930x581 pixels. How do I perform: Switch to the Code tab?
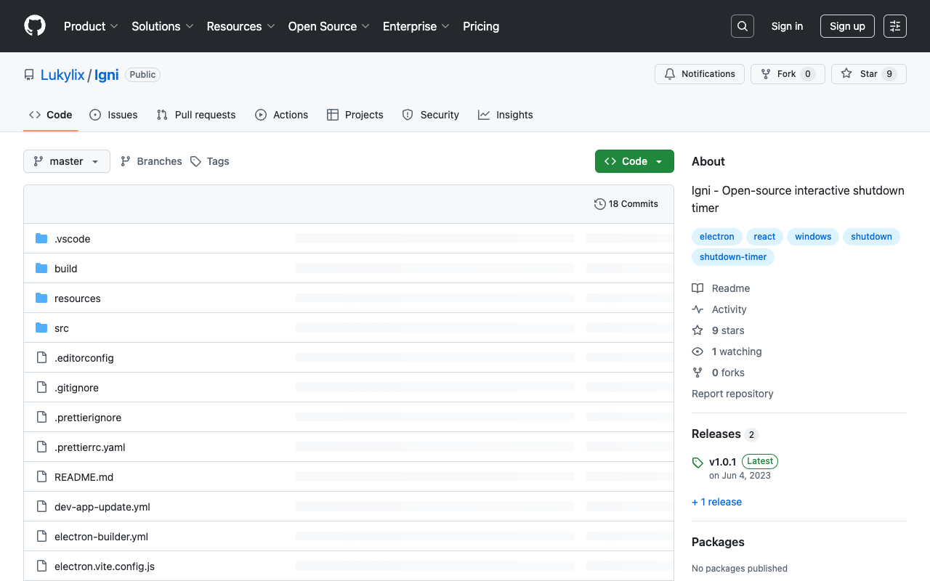(x=51, y=115)
